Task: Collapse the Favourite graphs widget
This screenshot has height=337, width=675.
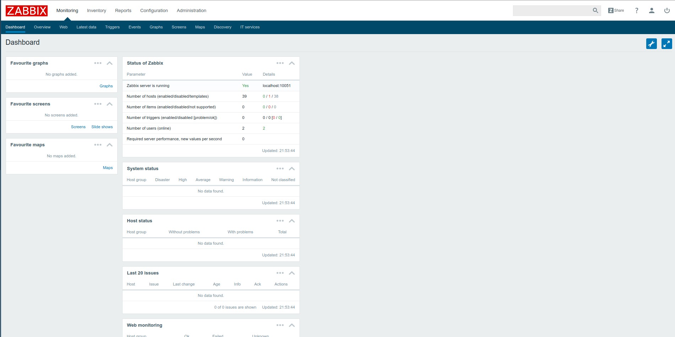Action: tap(110, 63)
